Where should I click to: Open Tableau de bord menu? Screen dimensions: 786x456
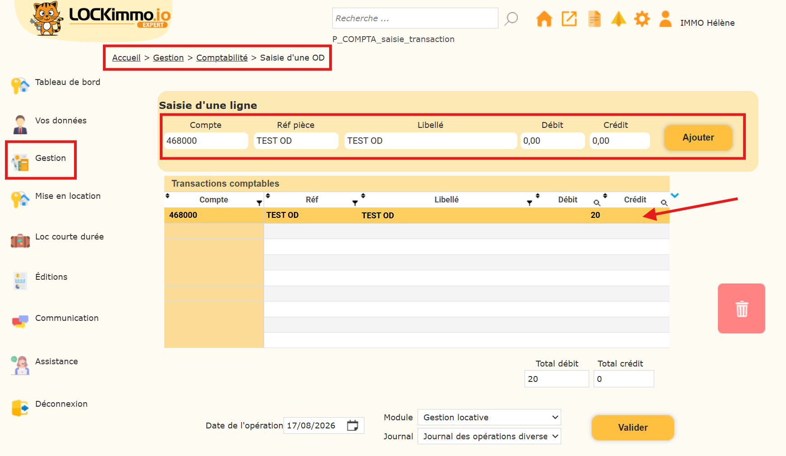[68, 82]
